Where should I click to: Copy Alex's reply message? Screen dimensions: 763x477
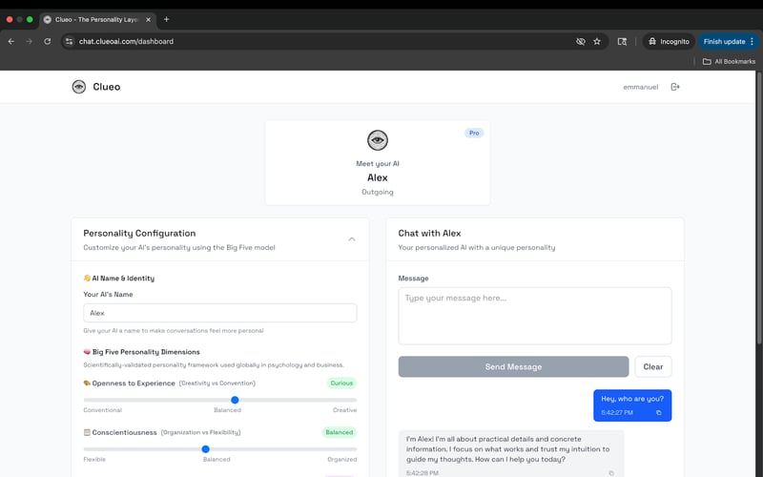[611, 472]
